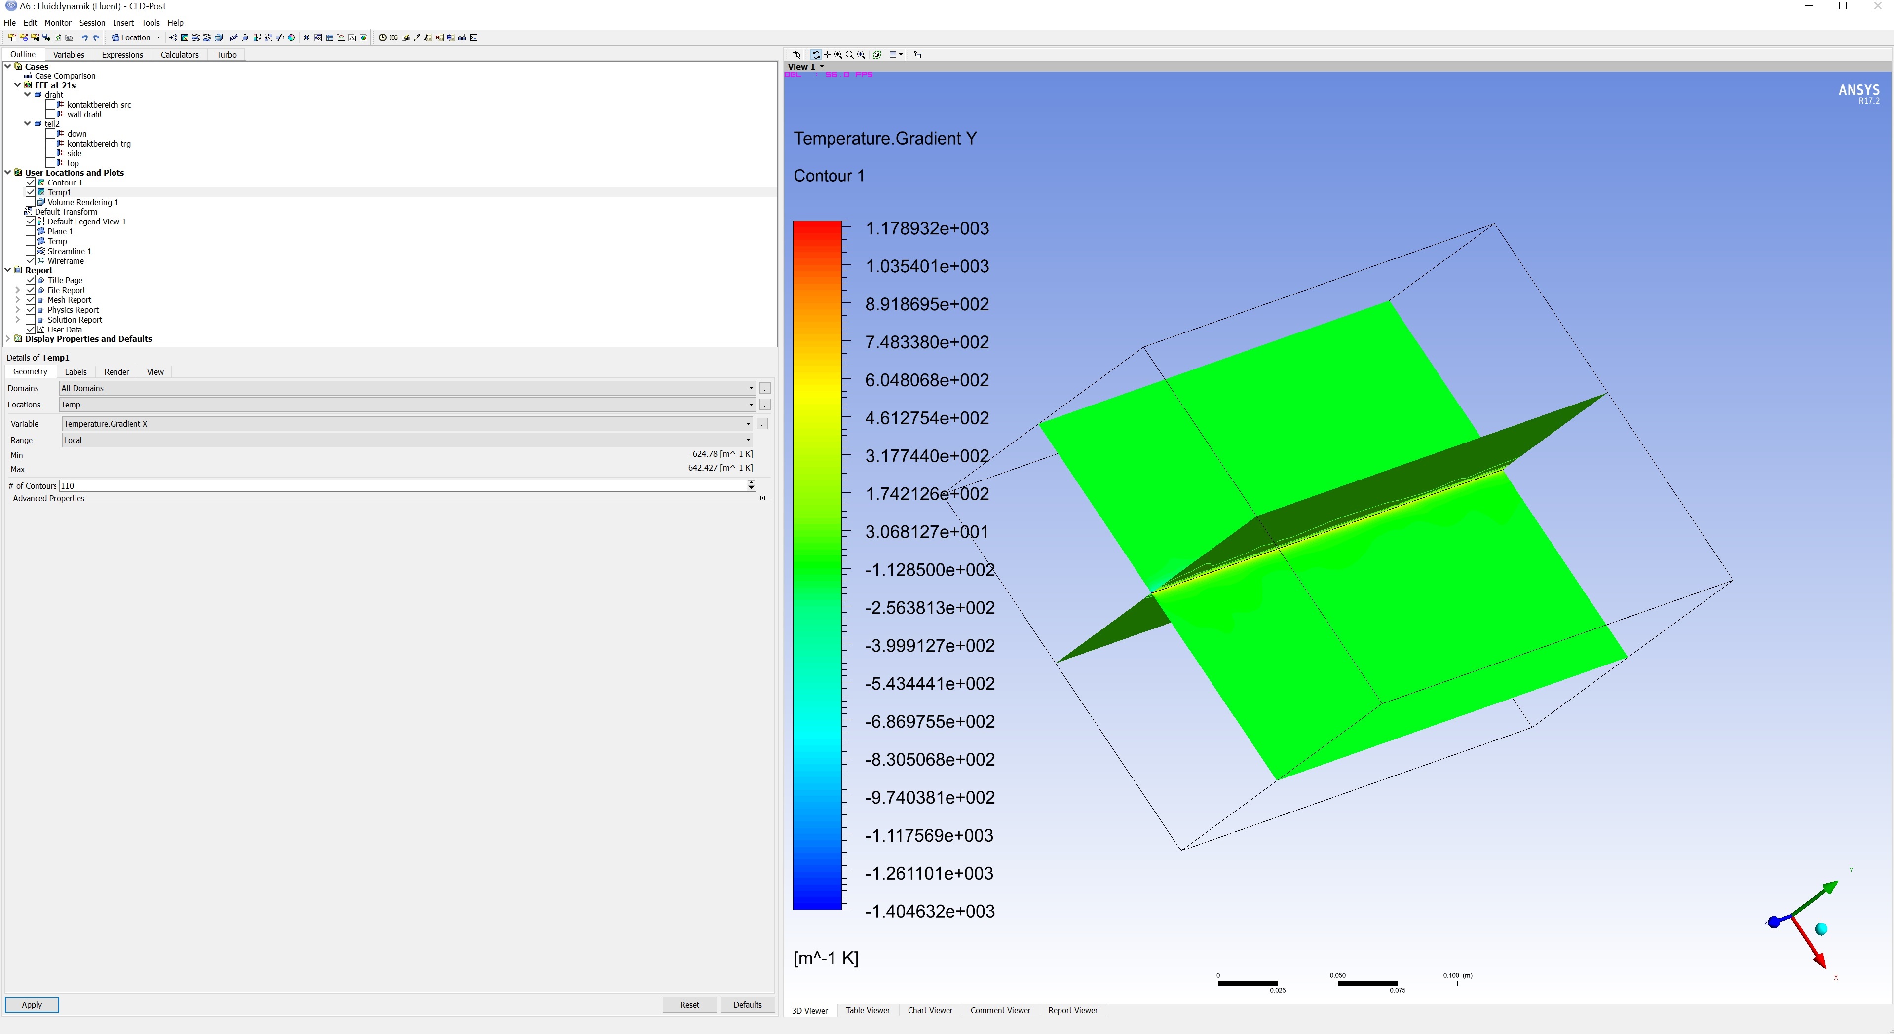The width and height of the screenshot is (1894, 1034).
Task: Click the Redo arrow icon
Action: 96,37
